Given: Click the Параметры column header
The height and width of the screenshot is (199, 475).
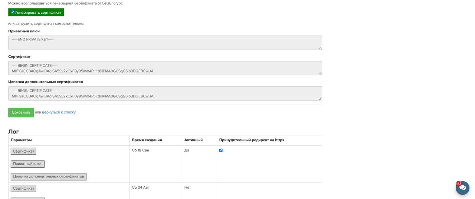Looking at the screenshot, I should [x=69, y=140].
